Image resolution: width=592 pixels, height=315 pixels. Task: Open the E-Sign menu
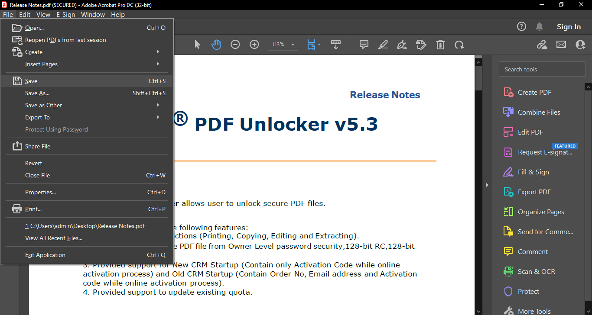(x=65, y=14)
